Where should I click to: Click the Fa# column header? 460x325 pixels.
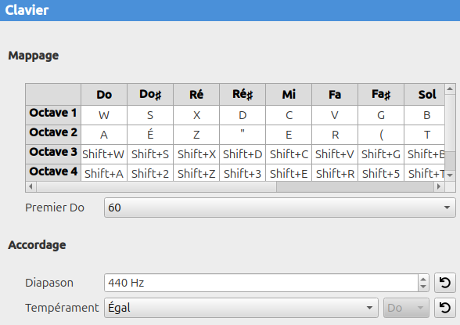pyautogui.click(x=381, y=95)
